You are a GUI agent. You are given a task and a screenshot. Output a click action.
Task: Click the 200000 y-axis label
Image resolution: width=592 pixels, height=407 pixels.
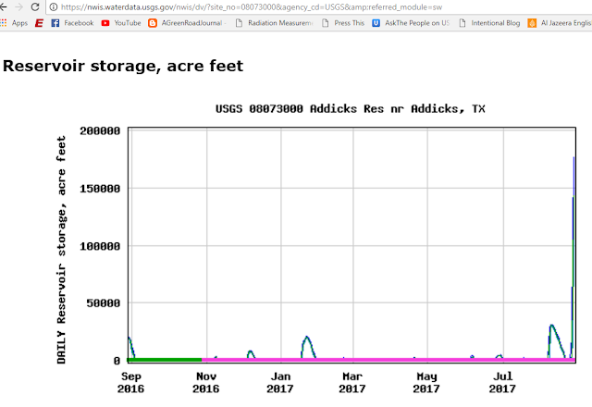click(x=100, y=131)
